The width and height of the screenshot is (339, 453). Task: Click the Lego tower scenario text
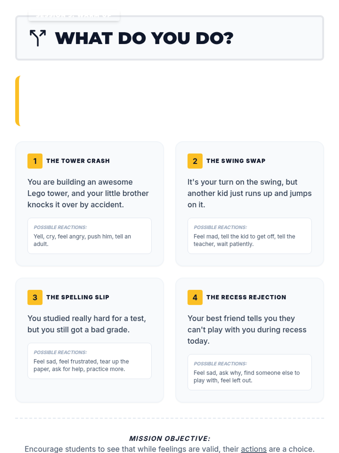(x=88, y=193)
